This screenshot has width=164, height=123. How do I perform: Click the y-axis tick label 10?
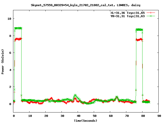tap(9, 19)
